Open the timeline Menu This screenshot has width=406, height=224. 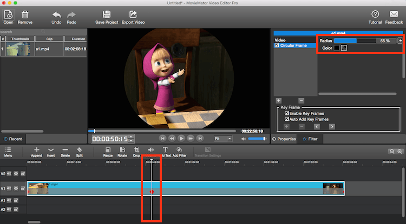[8, 152]
